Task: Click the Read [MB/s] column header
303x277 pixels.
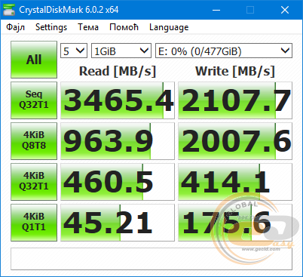Action: tap(118, 71)
